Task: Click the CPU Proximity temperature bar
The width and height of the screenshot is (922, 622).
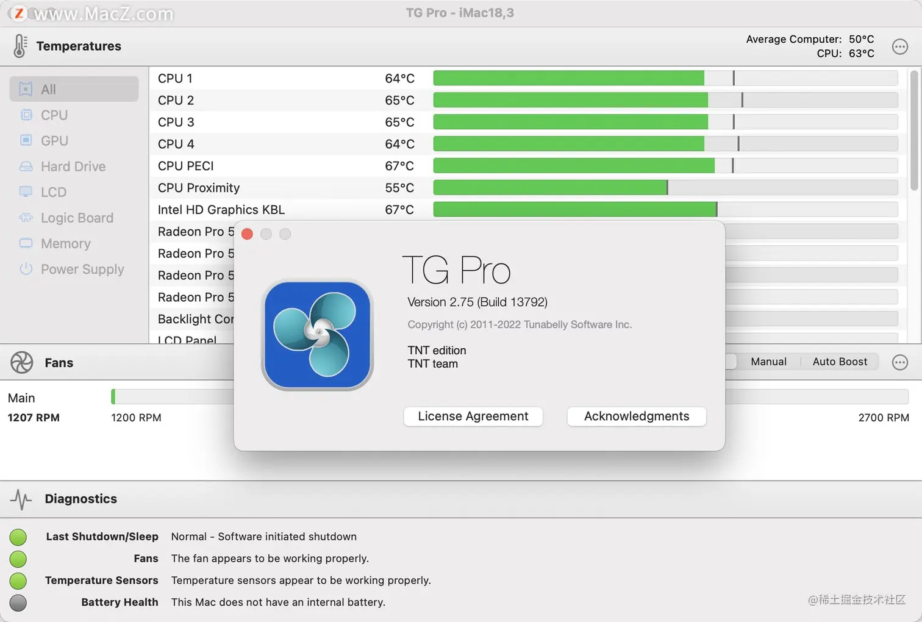Action: pos(665,188)
